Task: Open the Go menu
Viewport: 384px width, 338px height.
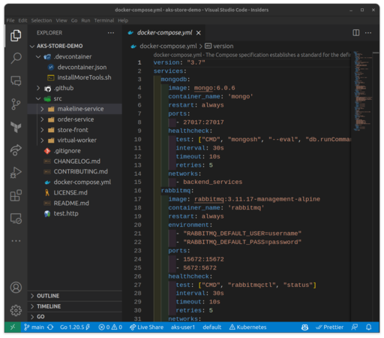Action: 74,20
